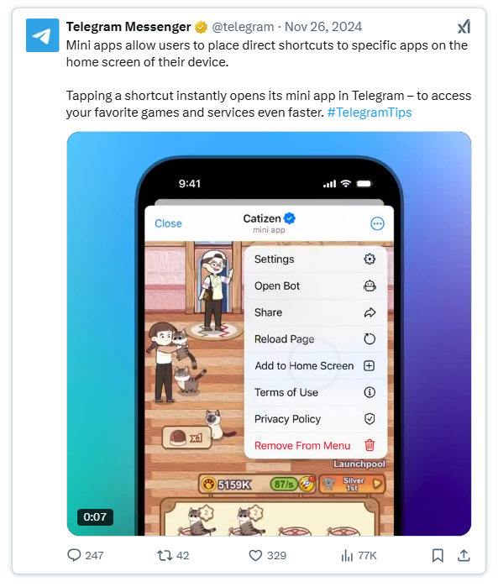498x587 pixels.
Task: Open the Grok xI icon
Action: (x=464, y=27)
